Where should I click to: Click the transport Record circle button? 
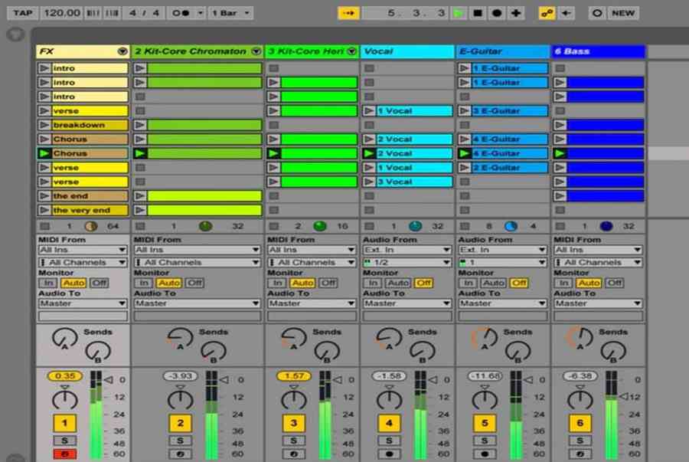(497, 13)
